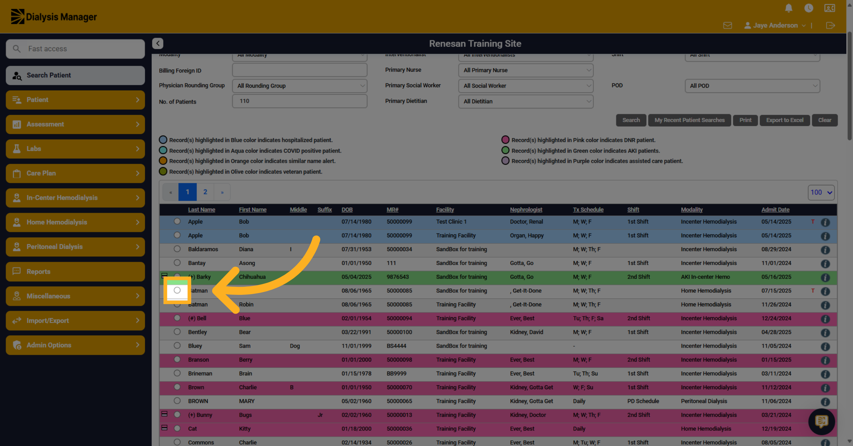
Task: Open info icon for Bantay Asong row
Action: [x=825, y=264]
